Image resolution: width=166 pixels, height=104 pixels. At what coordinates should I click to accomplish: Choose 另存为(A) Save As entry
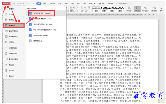tap(14, 25)
